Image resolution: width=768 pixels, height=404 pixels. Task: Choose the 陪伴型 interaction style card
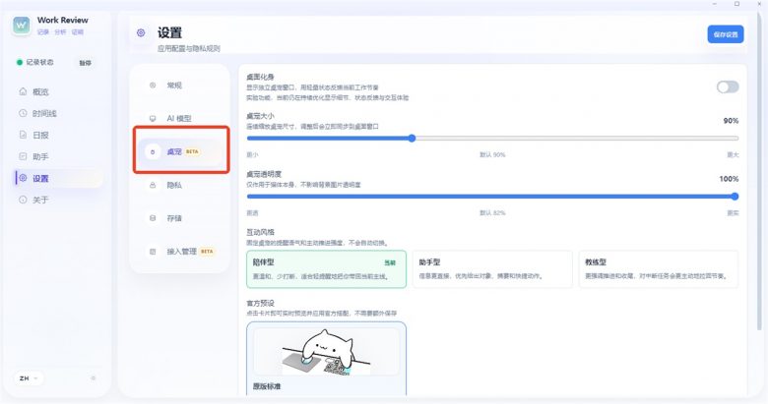tap(326, 269)
